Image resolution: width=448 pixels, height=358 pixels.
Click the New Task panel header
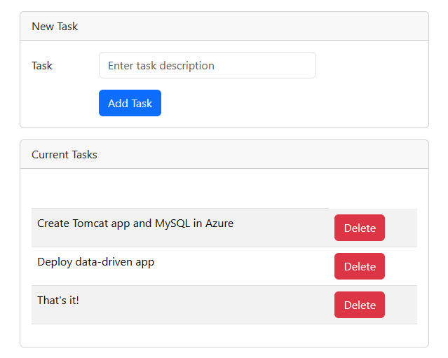click(224, 27)
